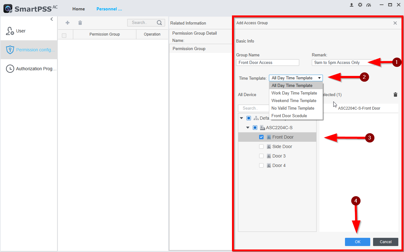Click the magnifier icon in permission search
Screen dimensions: 404x252
coord(159,23)
